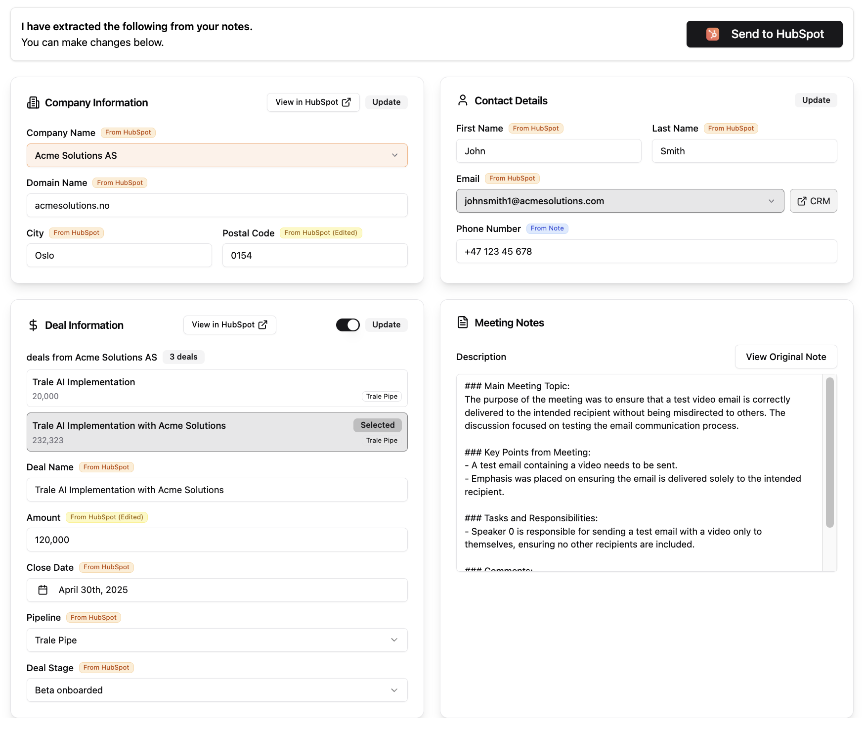Image resolution: width=866 pixels, height=730 pixels.
Task: Disable the toggle switch in Deal Information header
Action: tap(348, 325)
